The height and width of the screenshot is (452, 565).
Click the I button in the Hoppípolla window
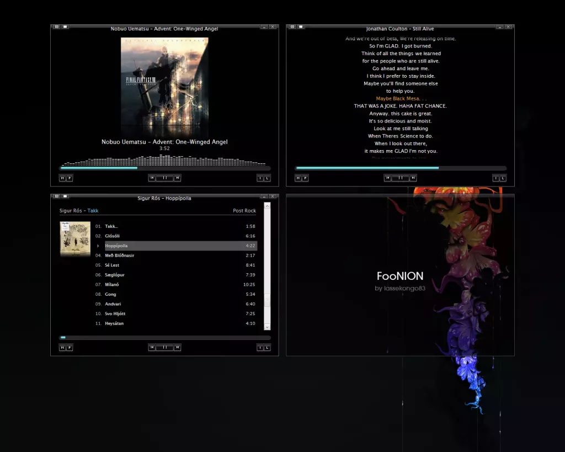click(x=260, y=348)
